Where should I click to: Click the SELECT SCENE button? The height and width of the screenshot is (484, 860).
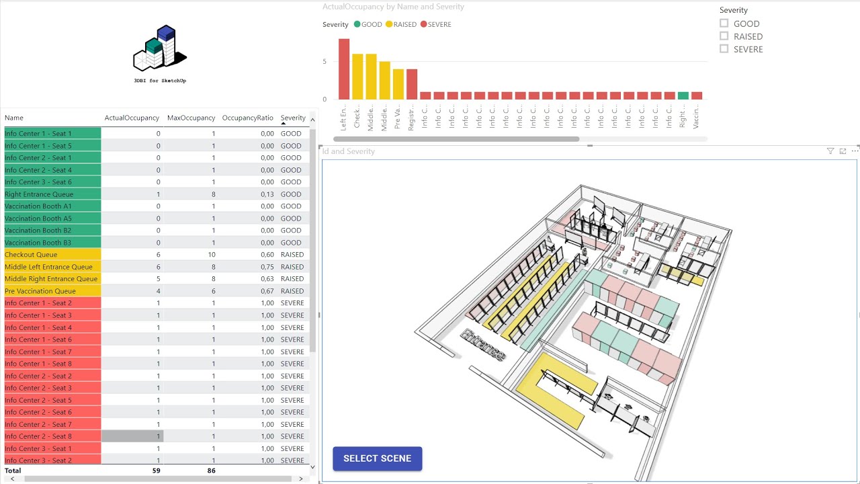(x=378, y=458)
